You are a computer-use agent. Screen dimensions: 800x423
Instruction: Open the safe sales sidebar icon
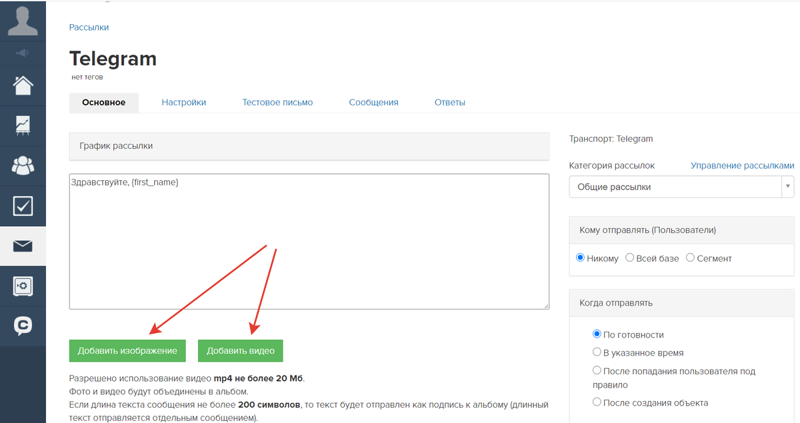coord(23,286)
